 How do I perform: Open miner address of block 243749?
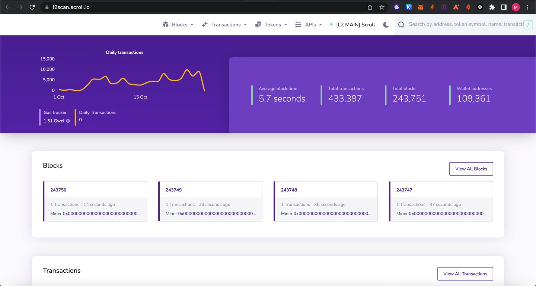coord(217,214)
